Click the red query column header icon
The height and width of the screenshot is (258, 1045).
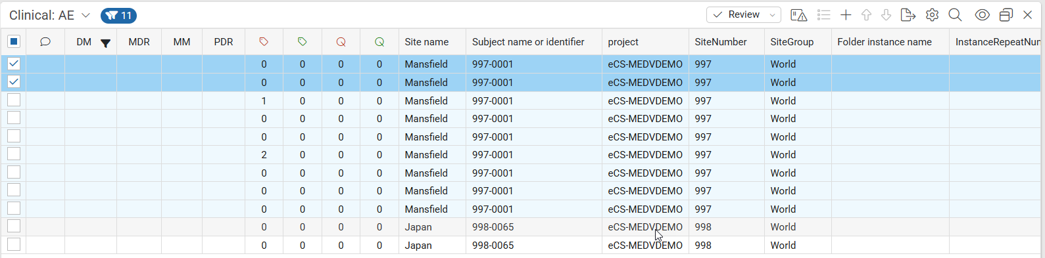pyautogui.click(x=341, y=42)
